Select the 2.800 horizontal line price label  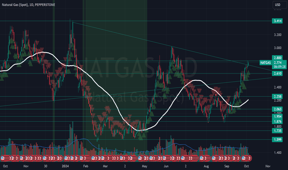[277, 58]
